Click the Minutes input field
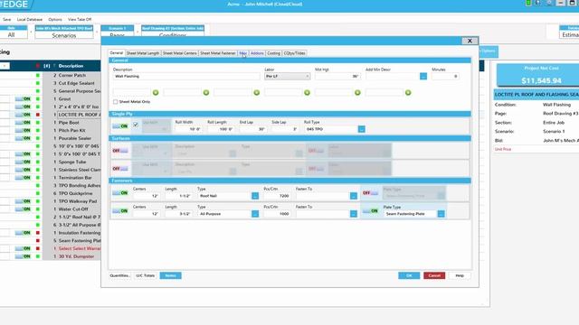Viewport: 579px width, 325px height. pos(445,76)
